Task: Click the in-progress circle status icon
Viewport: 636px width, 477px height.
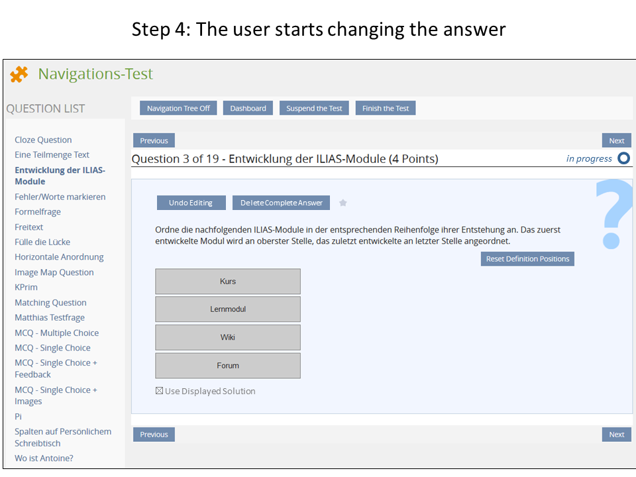Action: tap(623, 158)
